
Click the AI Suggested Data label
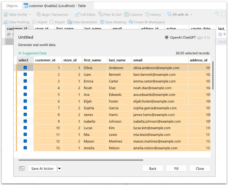click(32, 53)
